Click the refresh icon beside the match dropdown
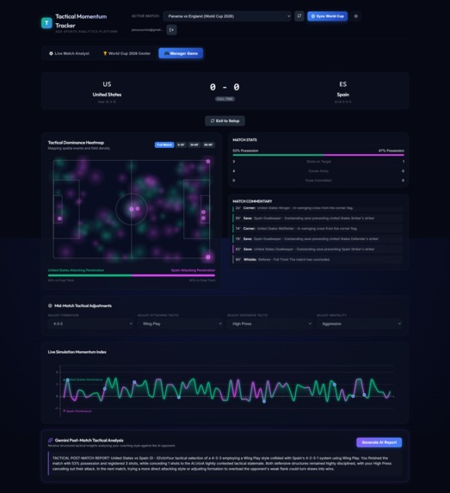The image size is (450, 493). click(299, 16)
